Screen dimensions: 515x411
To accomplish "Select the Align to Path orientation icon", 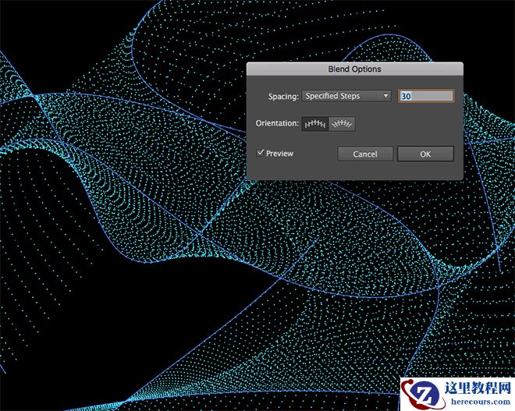I will [342, 124].
